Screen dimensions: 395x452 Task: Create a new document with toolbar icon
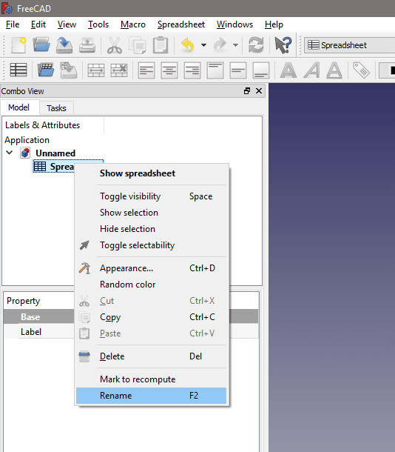click(x=18, y=45)
